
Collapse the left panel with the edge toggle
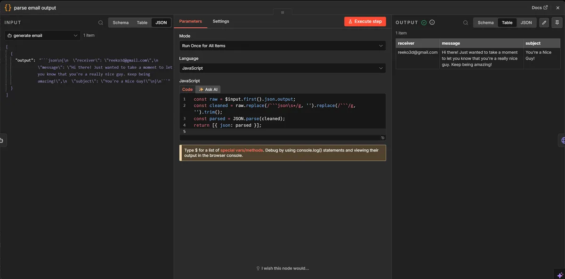click(x=1, y=140)
